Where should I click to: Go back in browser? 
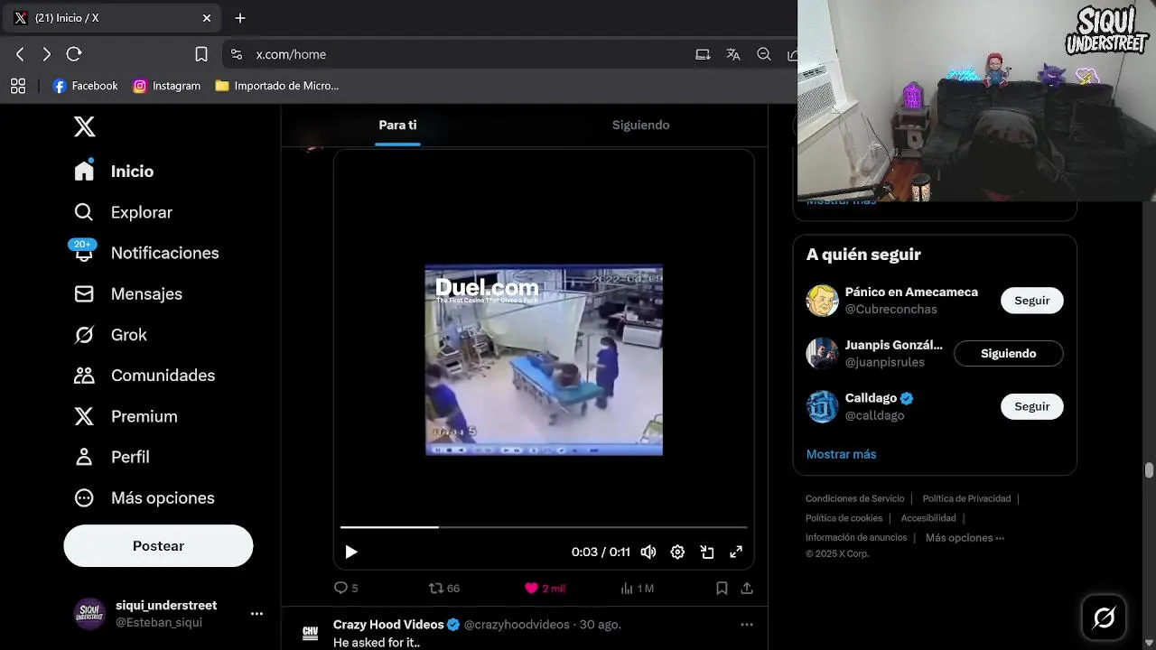tap(20, 54)
